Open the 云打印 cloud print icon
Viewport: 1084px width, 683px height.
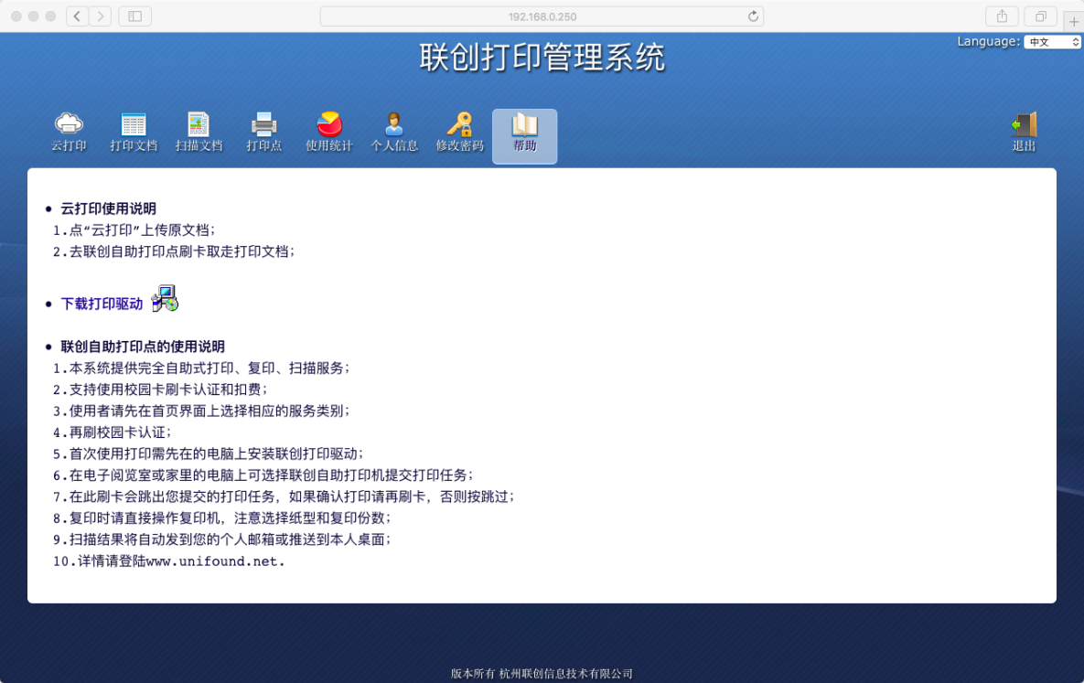click(x=69, y=124)
